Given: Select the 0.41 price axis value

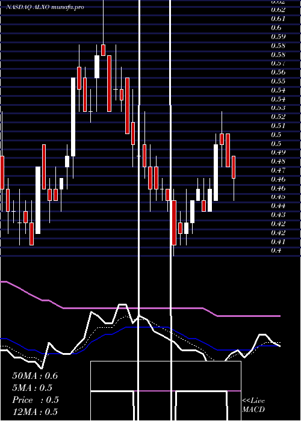Looking at the screenshot, I should pos(278,242).
